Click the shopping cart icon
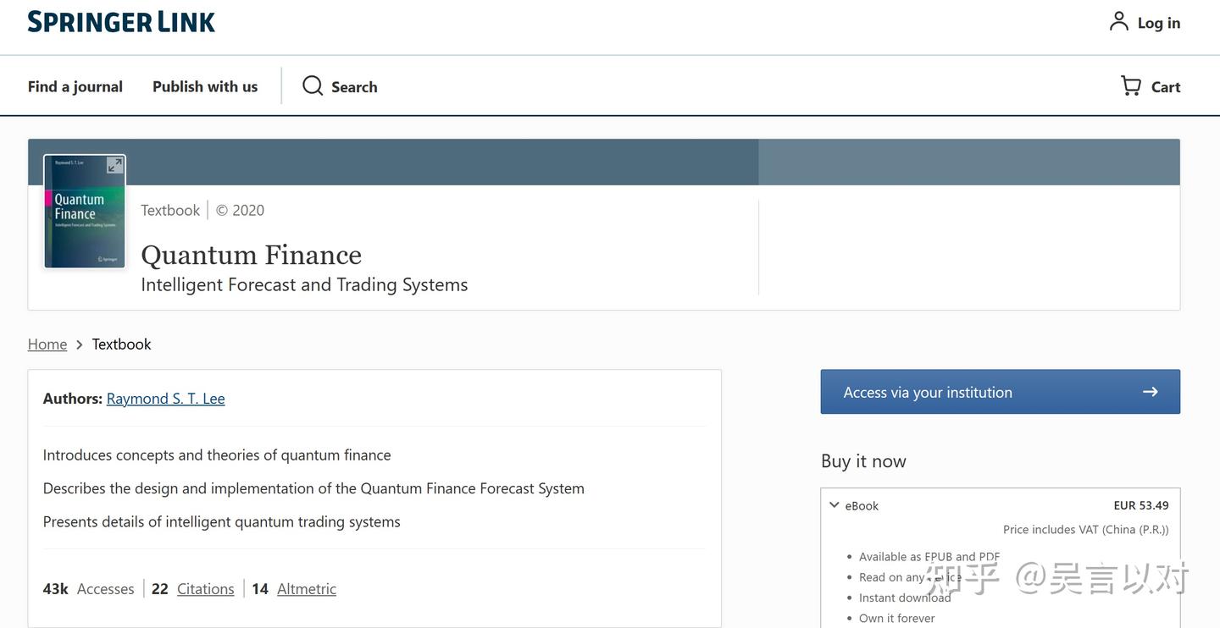This screenshot has width=1220, height=628. [1131, 86]
